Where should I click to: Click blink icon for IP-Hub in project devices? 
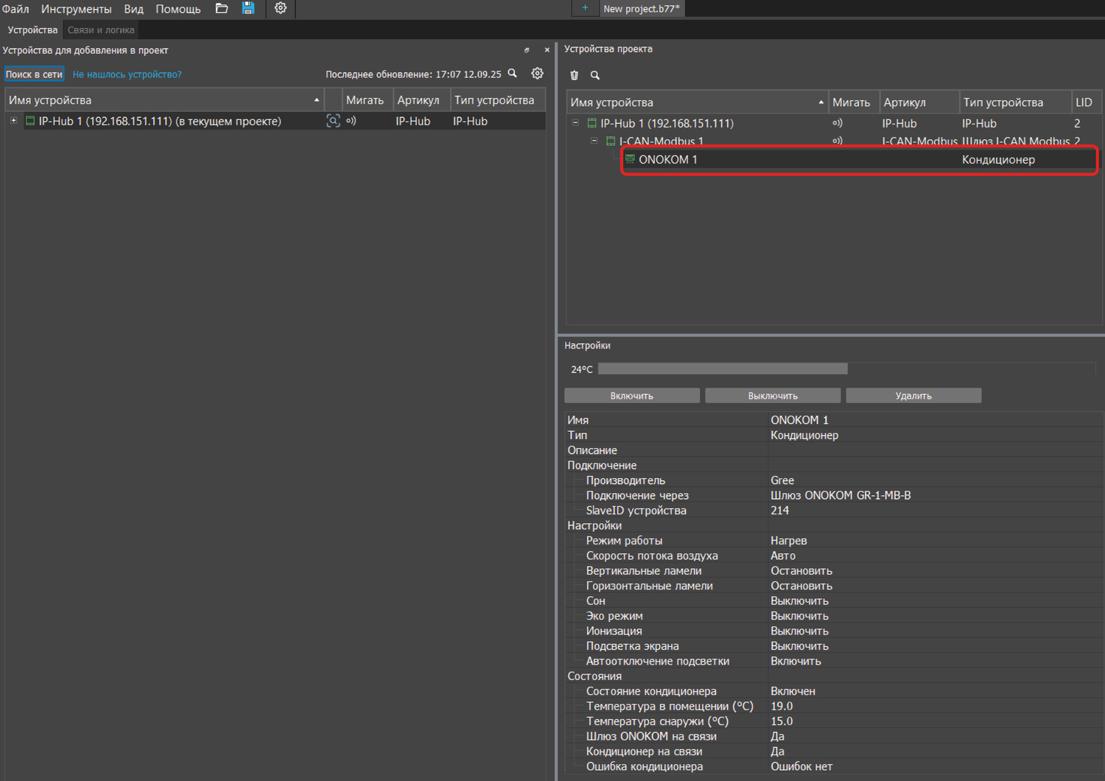click(837, 123)
